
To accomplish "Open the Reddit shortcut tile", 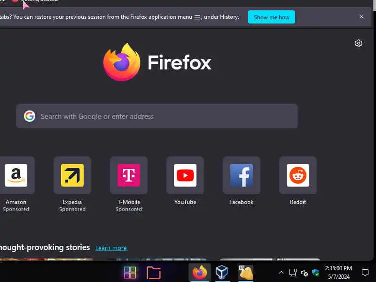I will 298,175.
